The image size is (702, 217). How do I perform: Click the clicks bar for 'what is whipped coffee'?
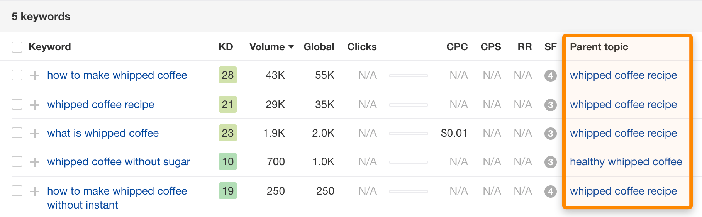[x=408, y=133]
